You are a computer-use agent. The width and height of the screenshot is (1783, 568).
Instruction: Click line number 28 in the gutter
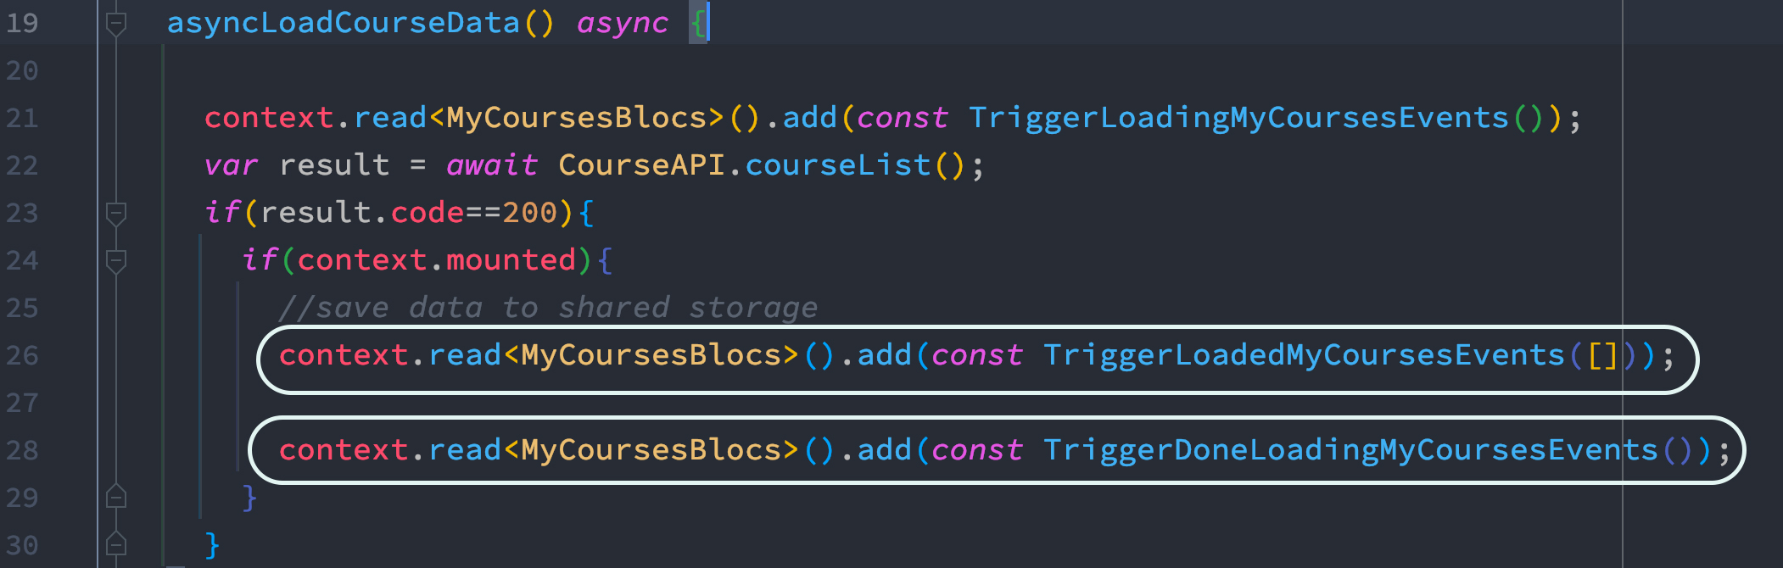click(x=22, y=450)
